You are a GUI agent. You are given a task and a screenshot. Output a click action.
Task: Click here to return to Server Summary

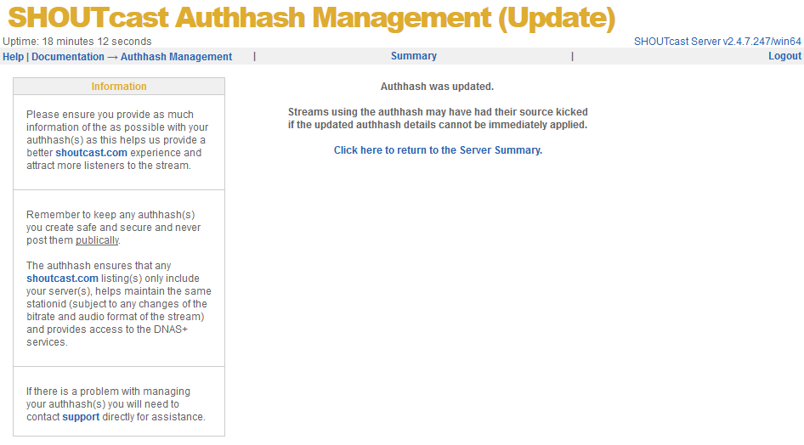tap(438, 150)
